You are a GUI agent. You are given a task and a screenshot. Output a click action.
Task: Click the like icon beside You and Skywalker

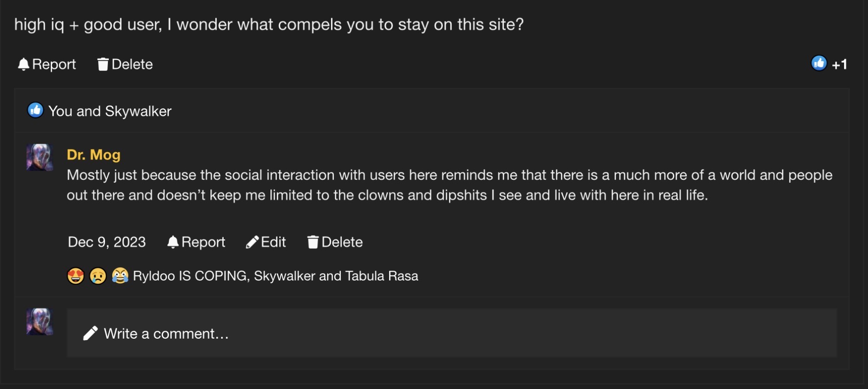click(x=35, y=110)
